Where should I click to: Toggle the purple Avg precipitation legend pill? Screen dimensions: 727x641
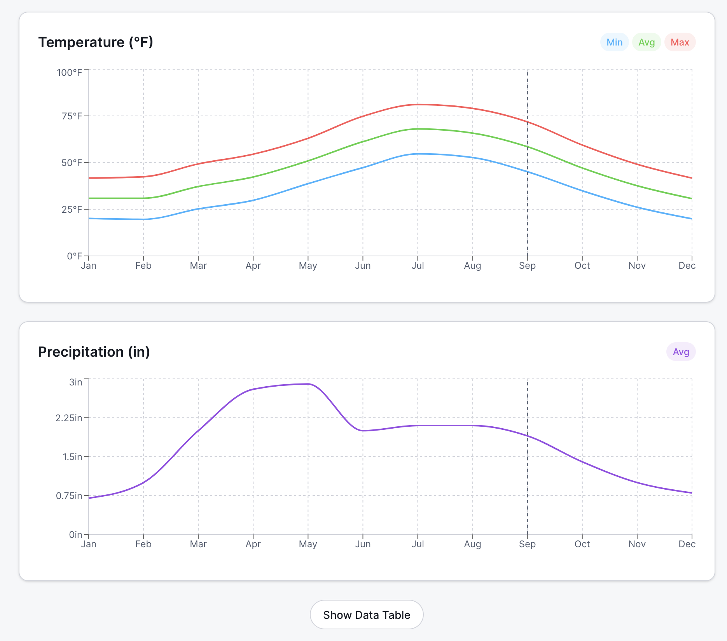pyautogui.click(x=681, y=352)
